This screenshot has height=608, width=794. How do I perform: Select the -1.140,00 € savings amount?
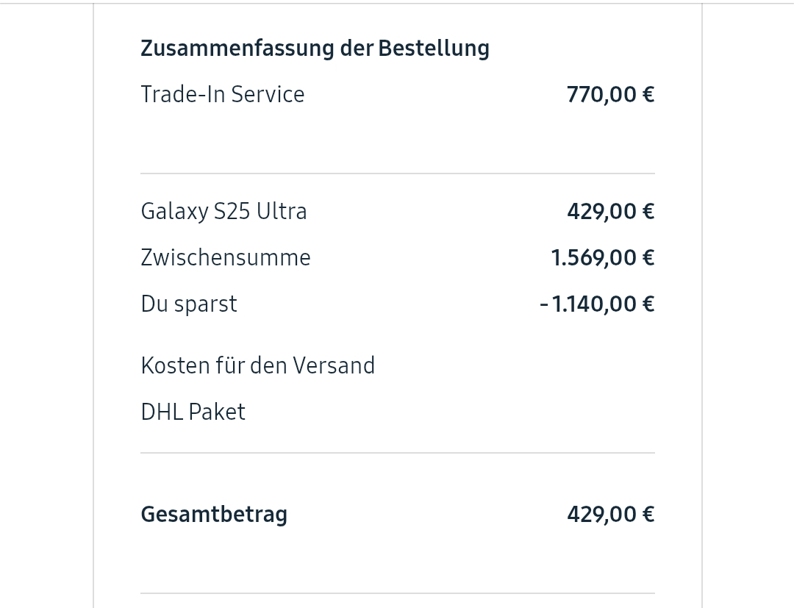pos(596,304)
